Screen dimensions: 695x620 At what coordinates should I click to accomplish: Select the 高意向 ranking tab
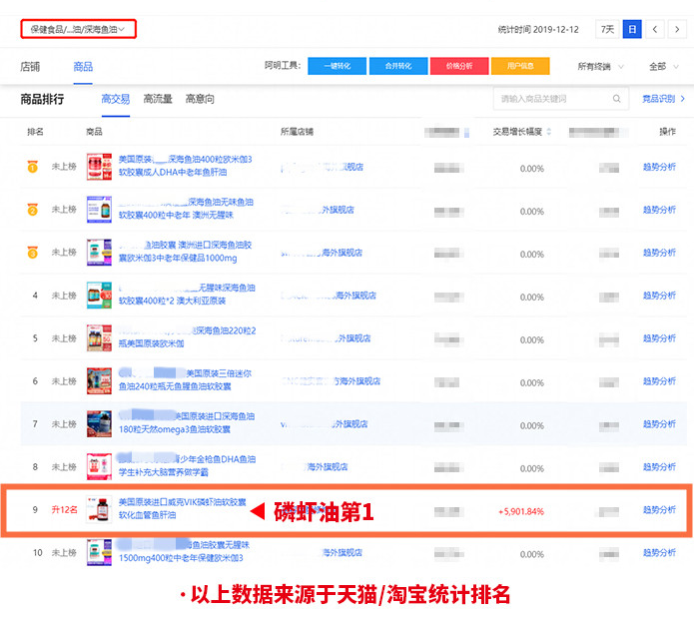(200, 99)
